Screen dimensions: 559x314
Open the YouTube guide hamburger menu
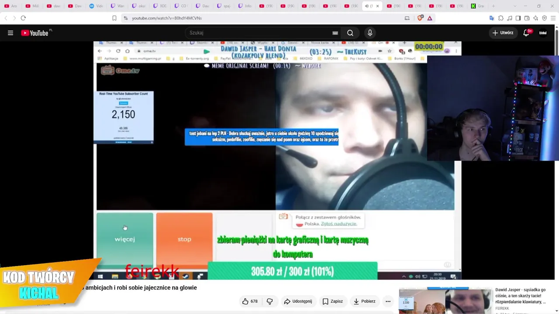[10, 33]
